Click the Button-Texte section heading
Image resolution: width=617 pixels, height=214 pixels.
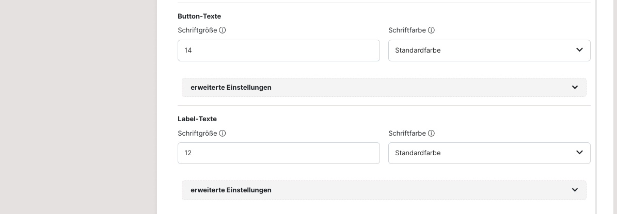click(x=199, y=17)
